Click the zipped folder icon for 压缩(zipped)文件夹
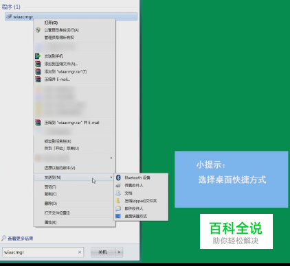The image size is (290, 266). (118, 201)
